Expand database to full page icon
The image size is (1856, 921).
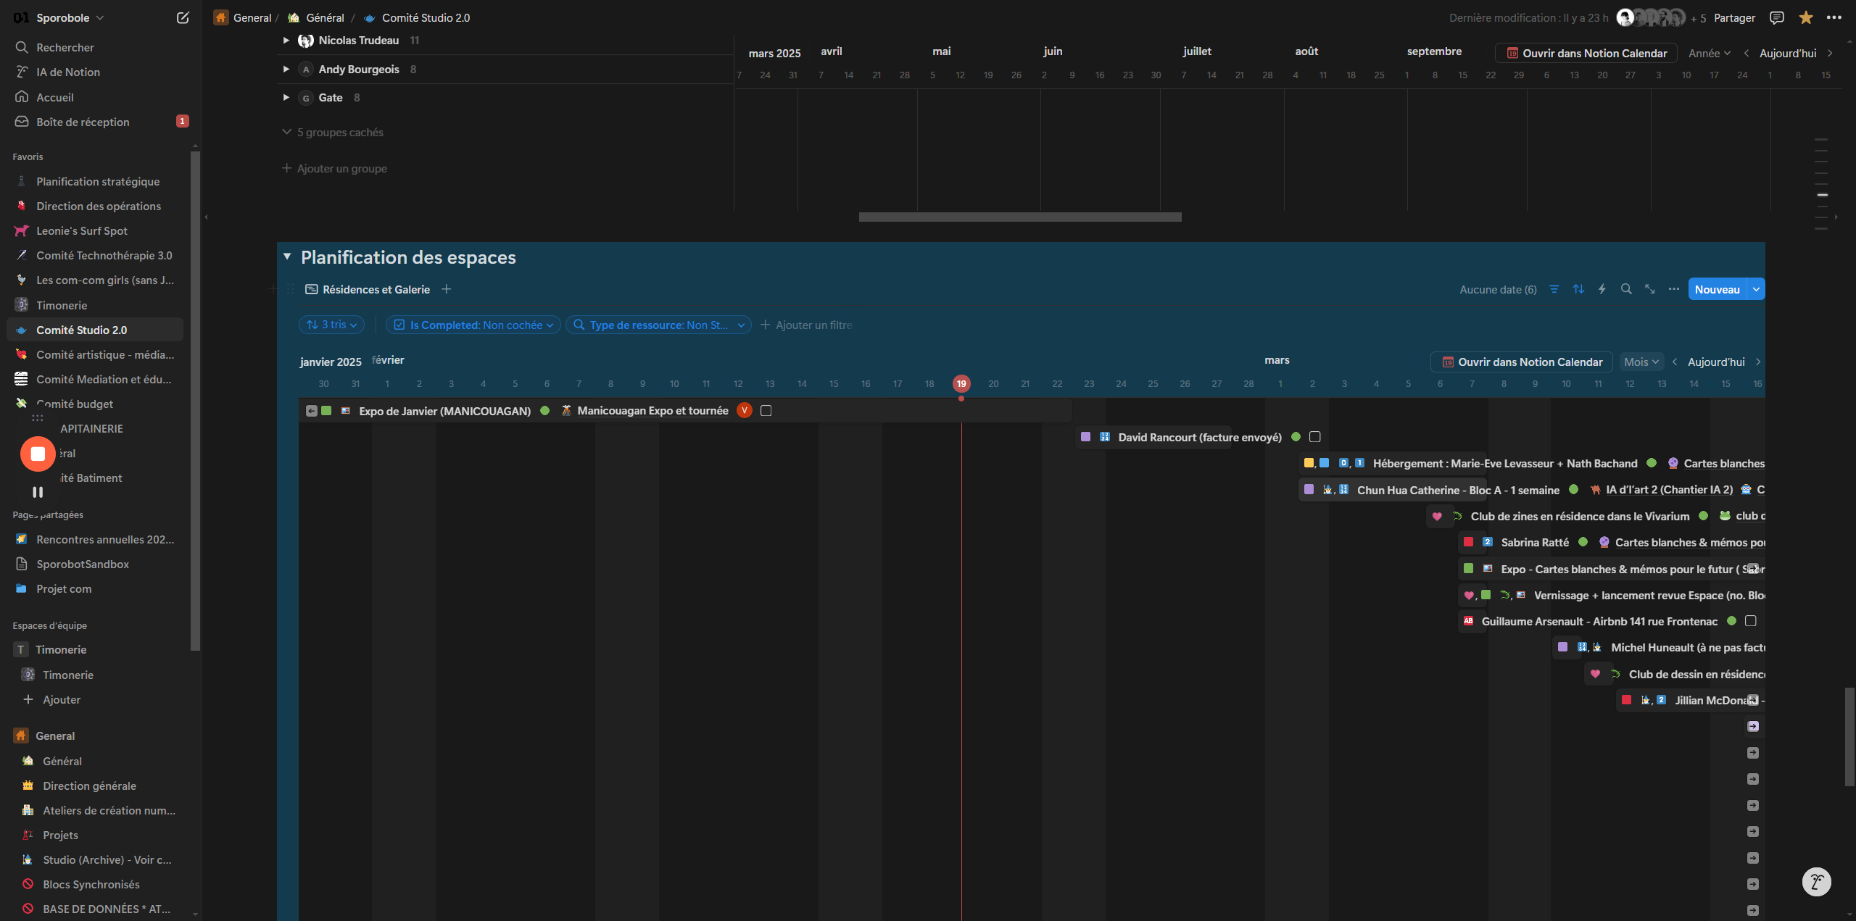(1650, 289)
